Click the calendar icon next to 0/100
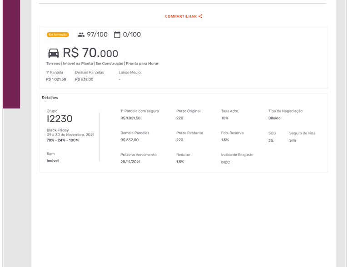This screenshot has width=349, height=267. coord(117,35)
